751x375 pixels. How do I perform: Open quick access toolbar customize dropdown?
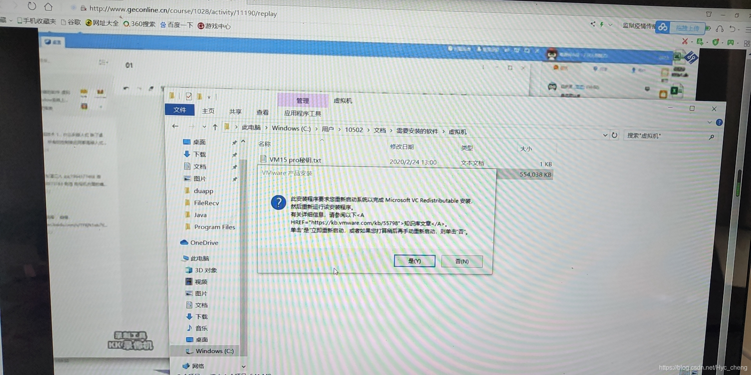pos(209,97)
